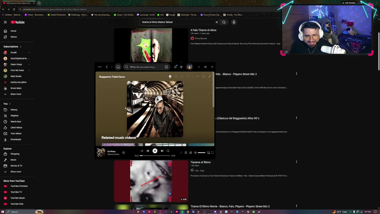Open options for Clásicos del Reggaetón video
Screen dimensions: 380x214
click(x=296, y=118)
